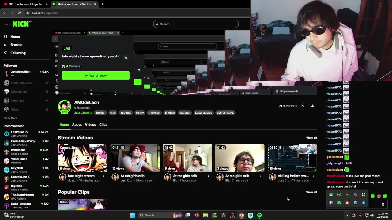The height and width of the screenshot is (220, 392).
Task: Switch to the Clips channel tab
Action: pos(103,124)
